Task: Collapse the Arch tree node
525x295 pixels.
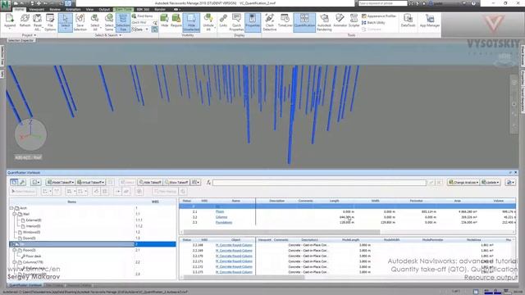Action: pyautogui.click(x=11, y=208)
